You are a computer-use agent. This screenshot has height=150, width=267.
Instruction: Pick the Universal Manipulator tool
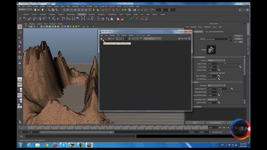(20, 57)
